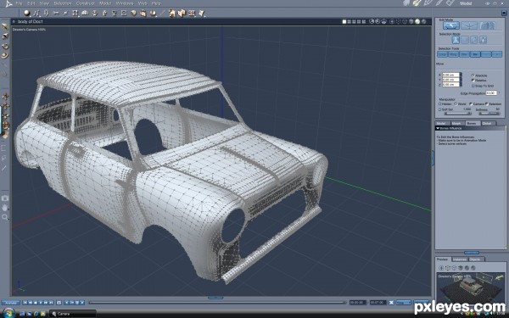
Task: Enable the Soft Sel checkbox
Action: [x=440, y=109]
